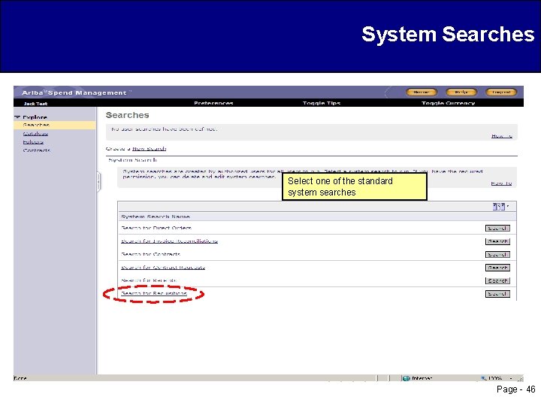541x406 pixels.
Task: Click the Help button in the header
Action: [x=461, y=92]
